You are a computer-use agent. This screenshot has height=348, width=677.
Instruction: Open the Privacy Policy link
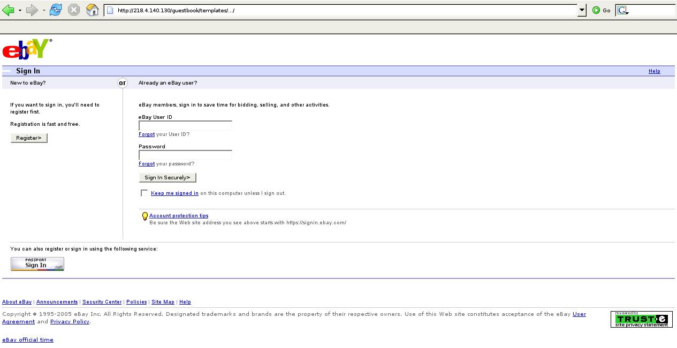(x=70, y=322)
